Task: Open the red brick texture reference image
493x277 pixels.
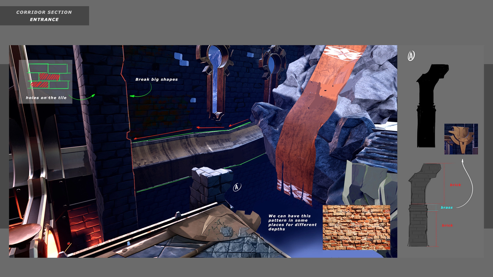Action: point(356,227)
